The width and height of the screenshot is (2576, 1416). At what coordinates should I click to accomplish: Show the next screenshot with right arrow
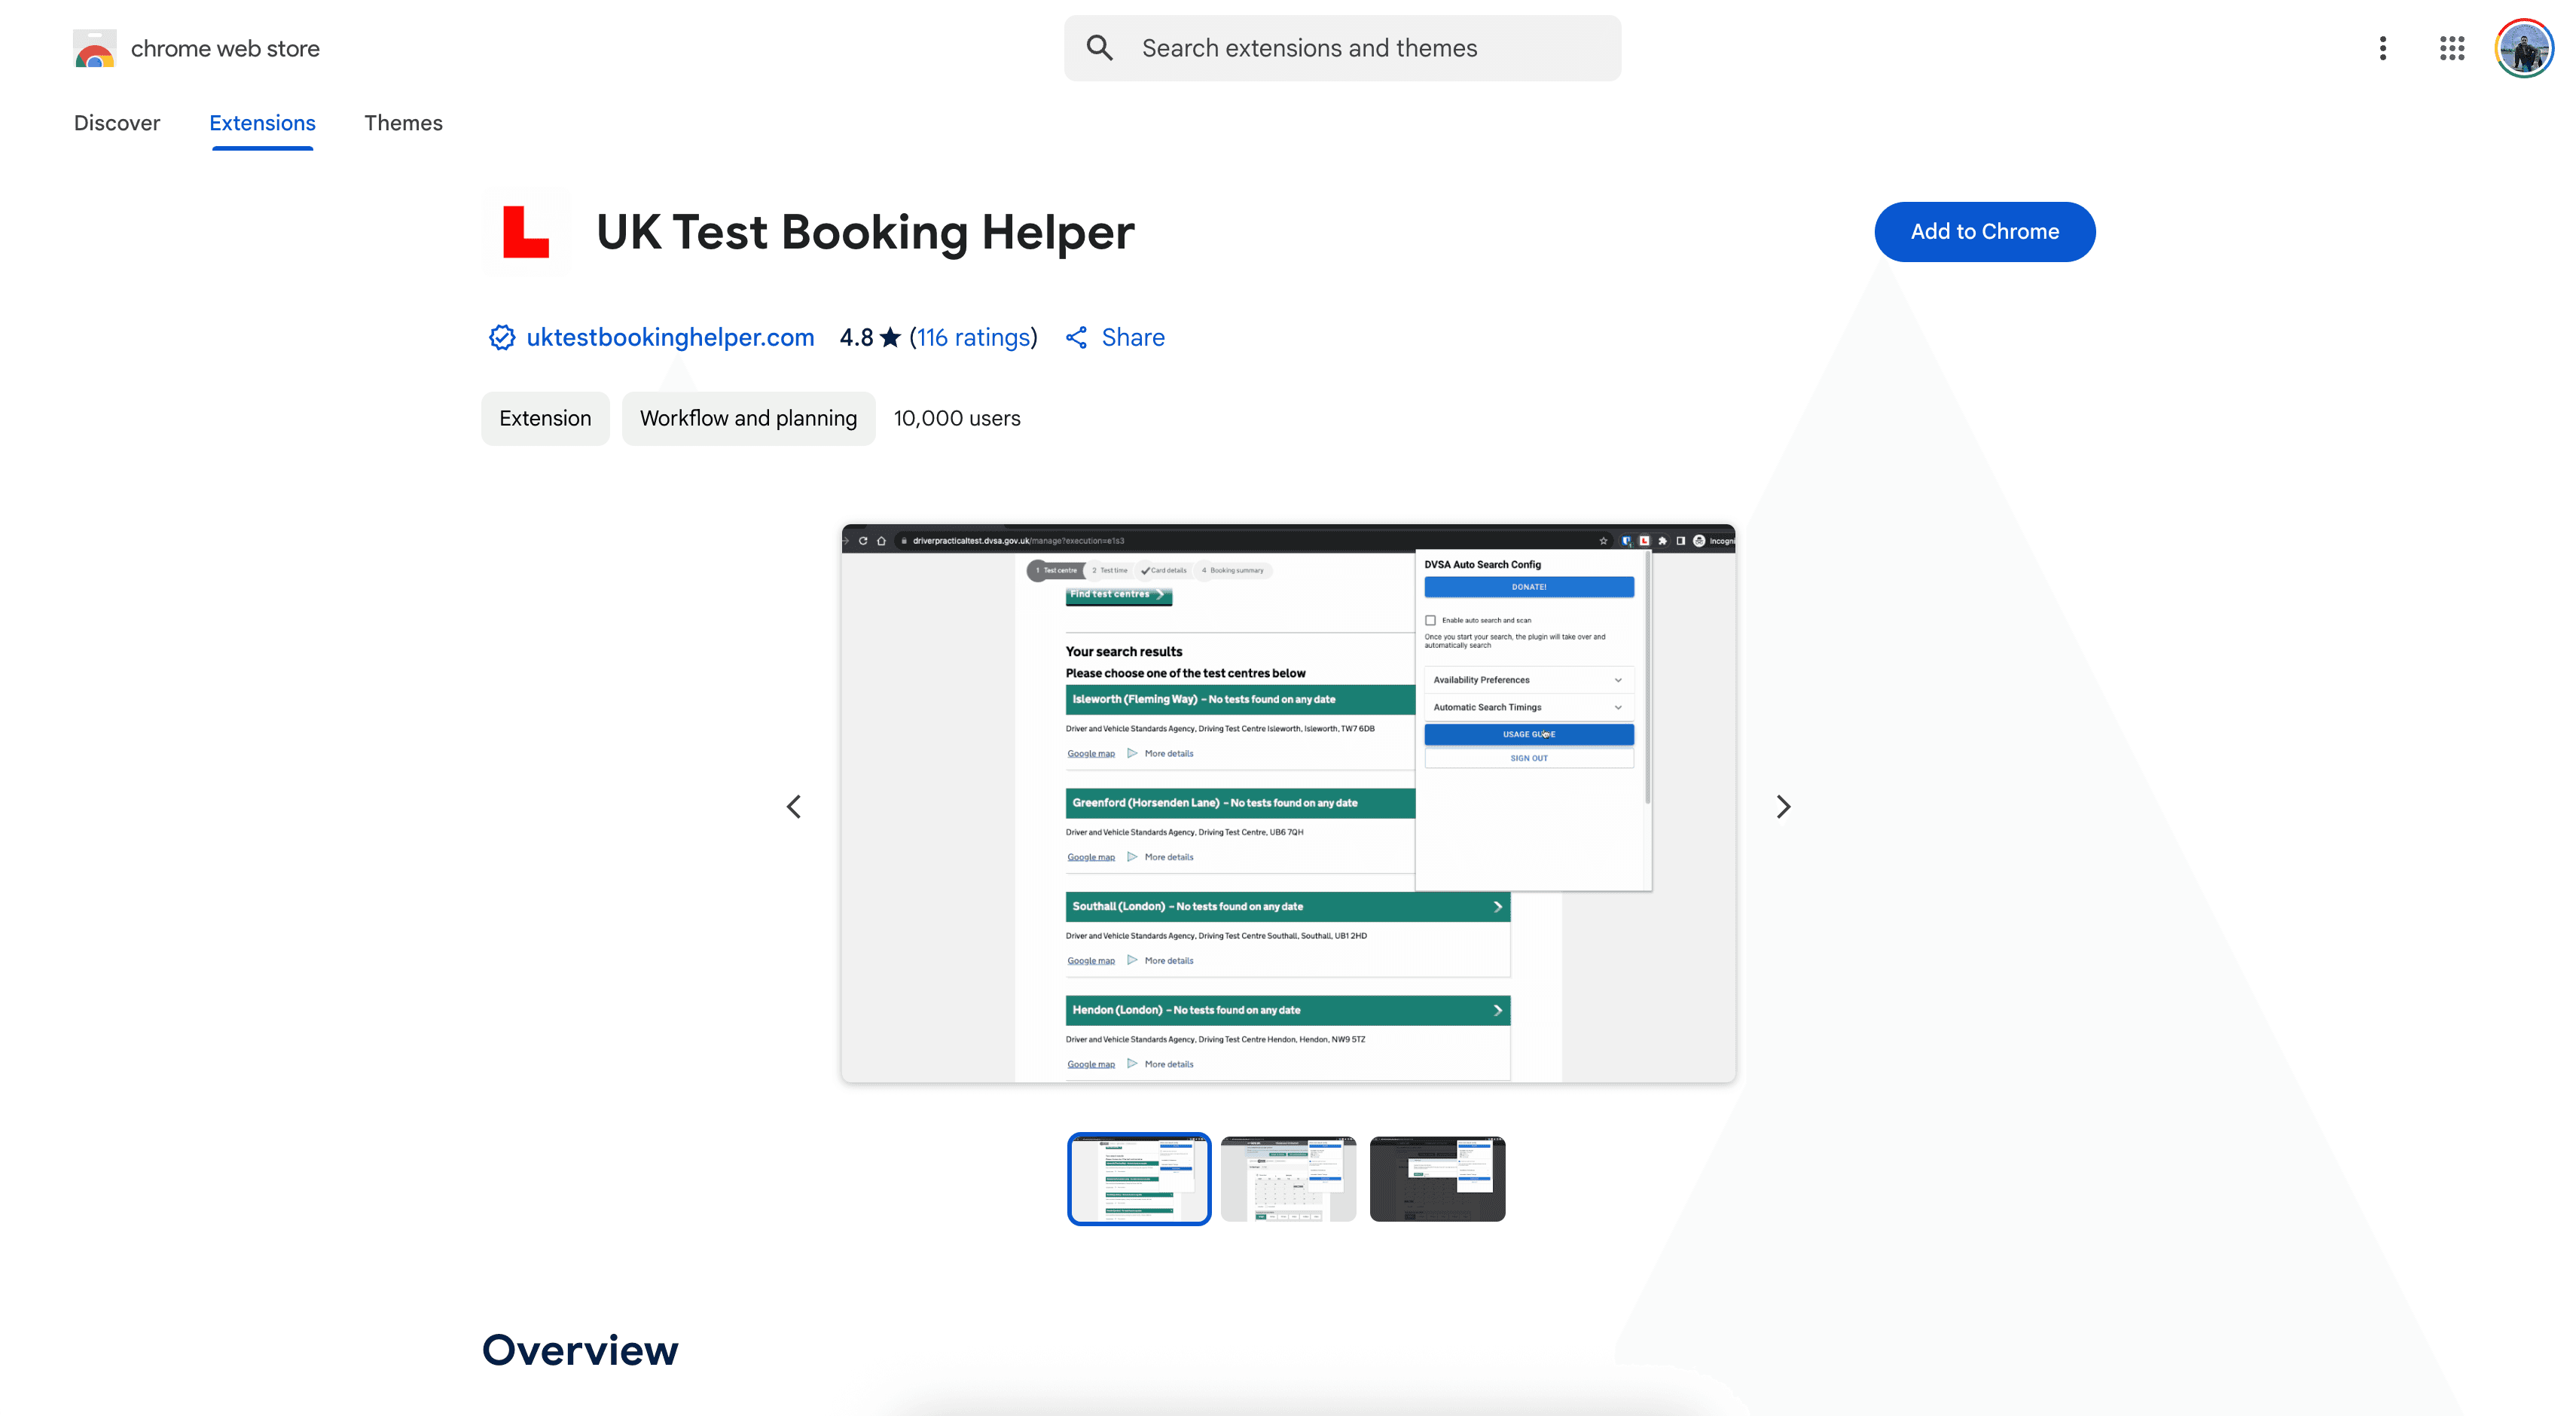[x=1783, y=806]
